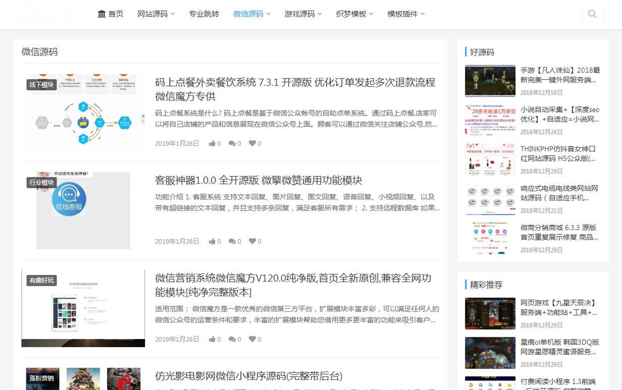Open the 模板插件 menu item
Viewport: 622px width, 390px height.
point(403,14)
